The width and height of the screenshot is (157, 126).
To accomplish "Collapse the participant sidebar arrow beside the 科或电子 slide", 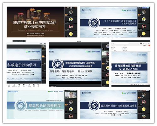I will (x=41, y=65).
